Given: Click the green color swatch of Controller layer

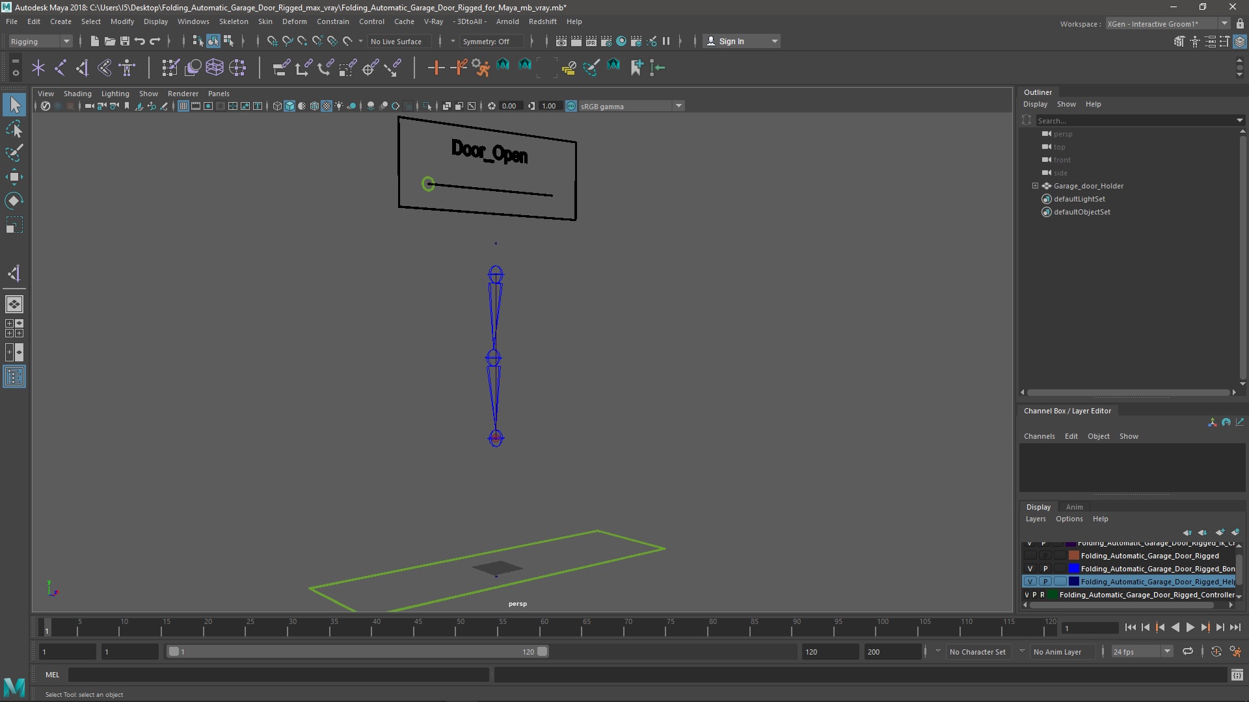Looking at the screenshot, I should [x=1052, y=595].
